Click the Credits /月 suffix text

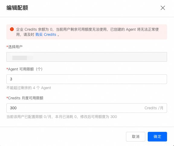tap(154, 108)
